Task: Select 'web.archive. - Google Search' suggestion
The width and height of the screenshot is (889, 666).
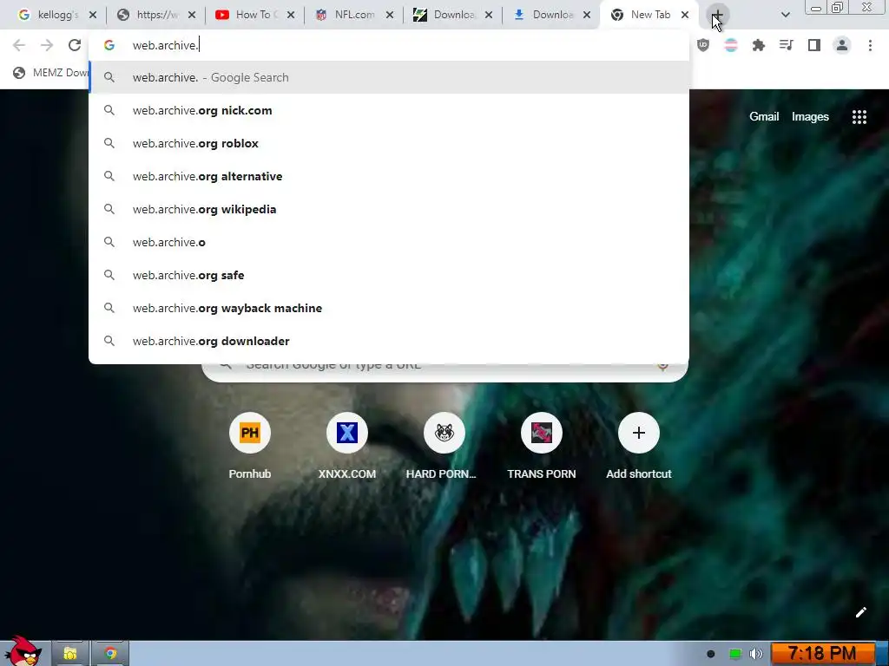Action: 389,77
